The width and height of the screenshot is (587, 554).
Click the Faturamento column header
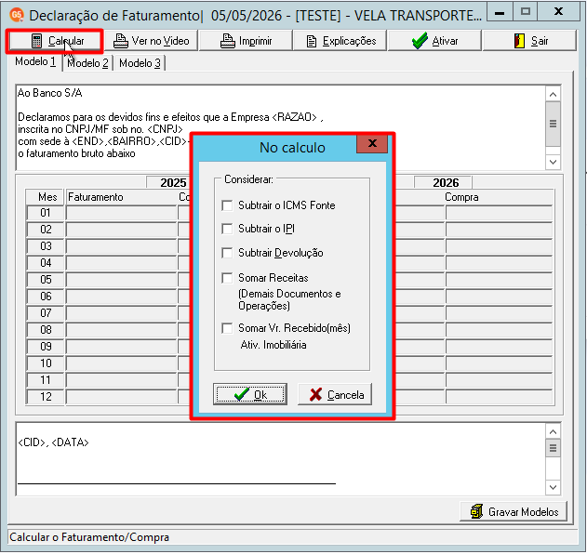[x=96, y=197]
